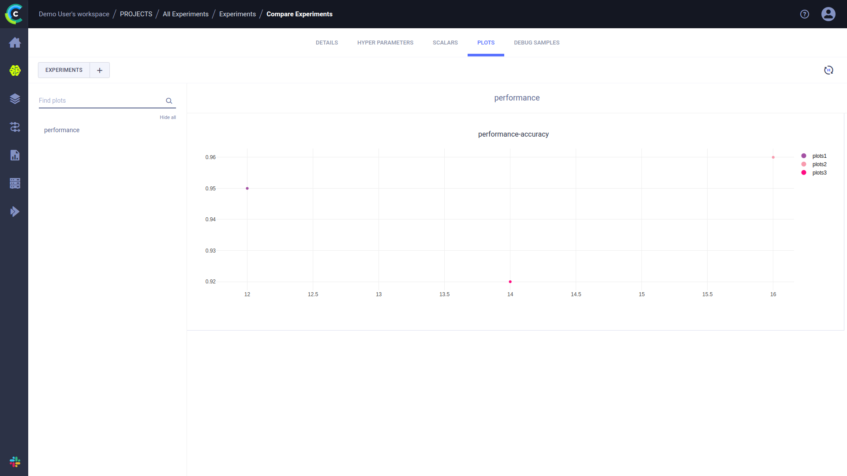Open the workers and queues icon
This screenshot has width=847, height=476.
[x=15, y=183]
